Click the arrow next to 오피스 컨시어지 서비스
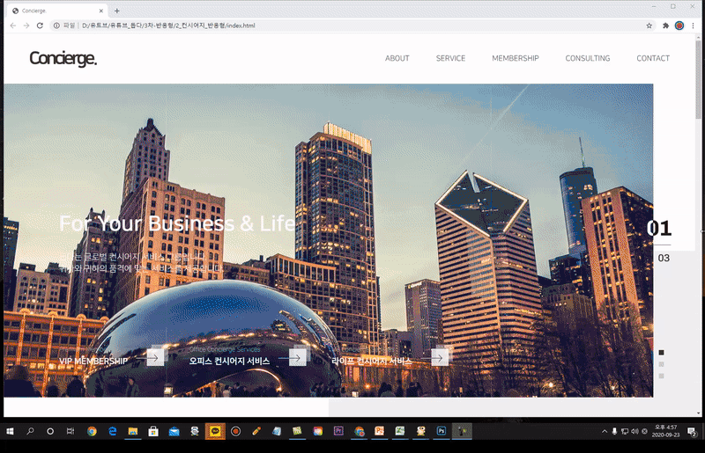The image size is (705, 453). point(297,358)
